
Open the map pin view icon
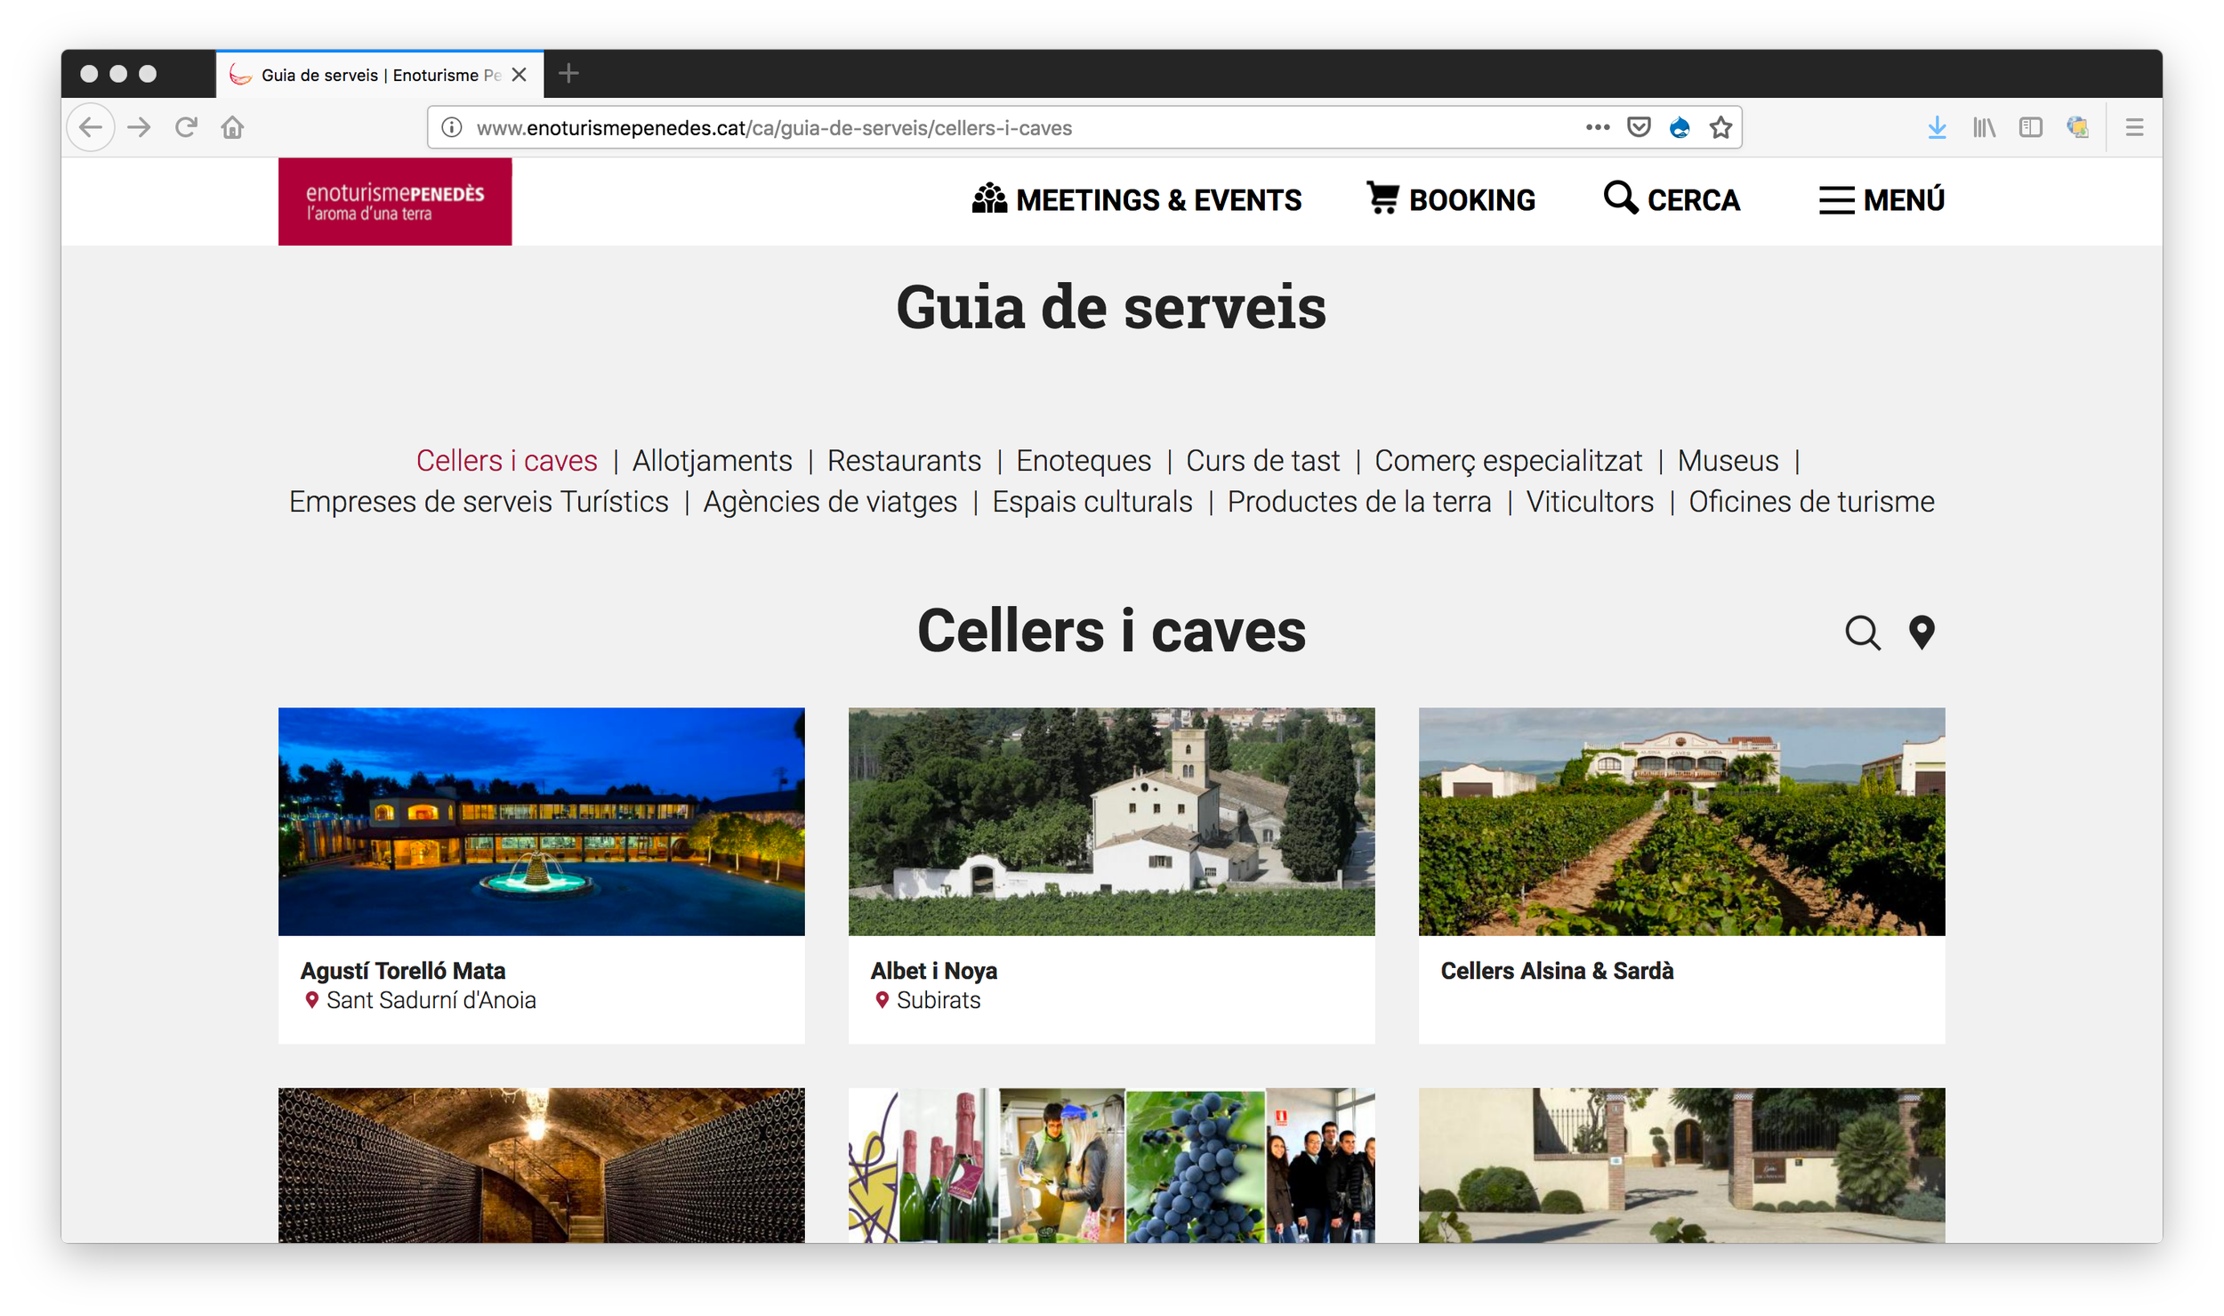[x=1922, y=633]
